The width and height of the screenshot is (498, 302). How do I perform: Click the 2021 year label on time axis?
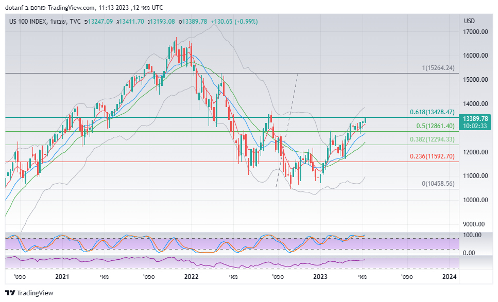click(x=62, y=277)
